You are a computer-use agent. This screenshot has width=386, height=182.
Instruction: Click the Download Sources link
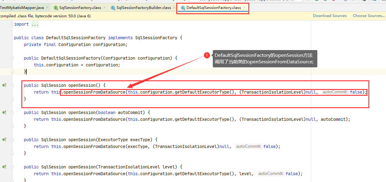pos(330,16)
